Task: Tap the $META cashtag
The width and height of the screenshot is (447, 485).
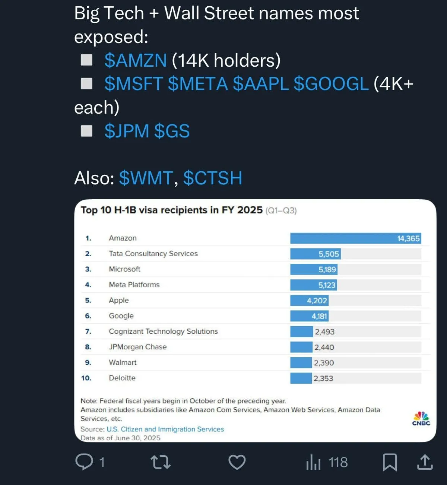Action: tap(198, 84)
